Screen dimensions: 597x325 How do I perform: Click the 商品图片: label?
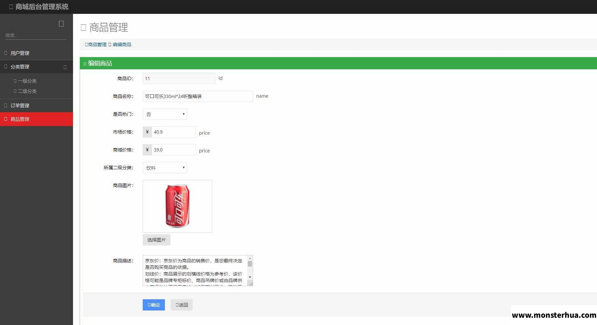tap(123, 185)
